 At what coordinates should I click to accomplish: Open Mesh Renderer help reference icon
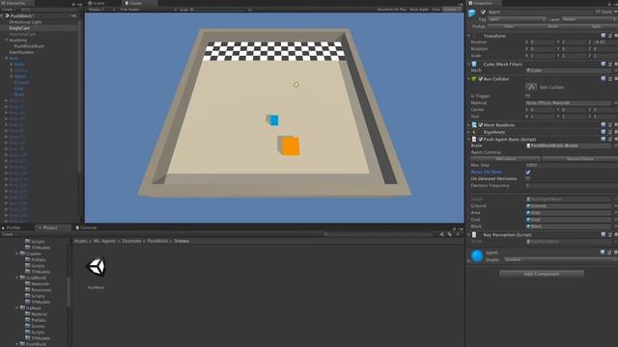[x=603, y=125]
